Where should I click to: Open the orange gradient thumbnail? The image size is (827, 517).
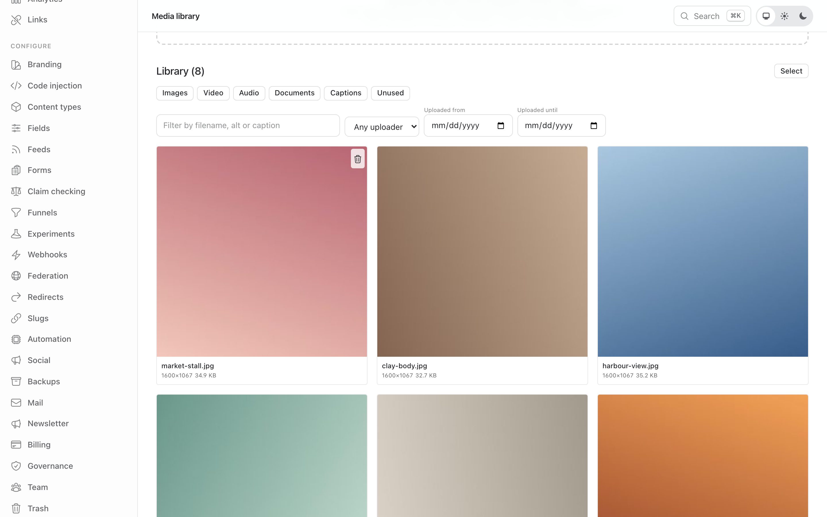pos(703,456)
